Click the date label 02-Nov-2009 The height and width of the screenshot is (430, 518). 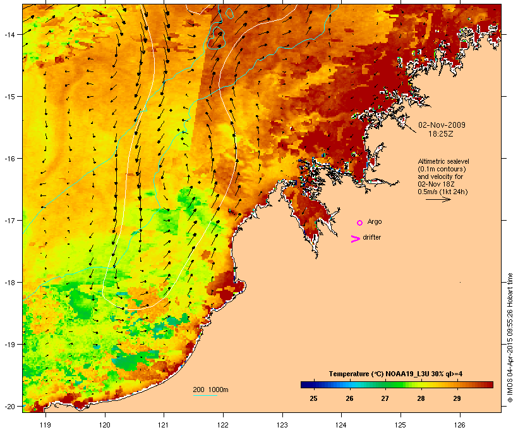point(442,125)
